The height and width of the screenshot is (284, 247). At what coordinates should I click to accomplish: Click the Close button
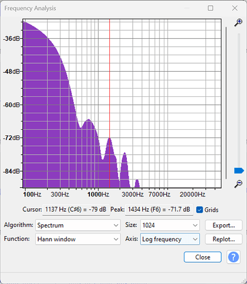(203, 257)
